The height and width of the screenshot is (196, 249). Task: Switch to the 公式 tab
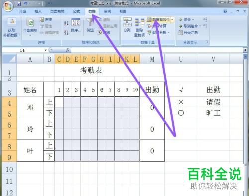click(x=76, y=11)
